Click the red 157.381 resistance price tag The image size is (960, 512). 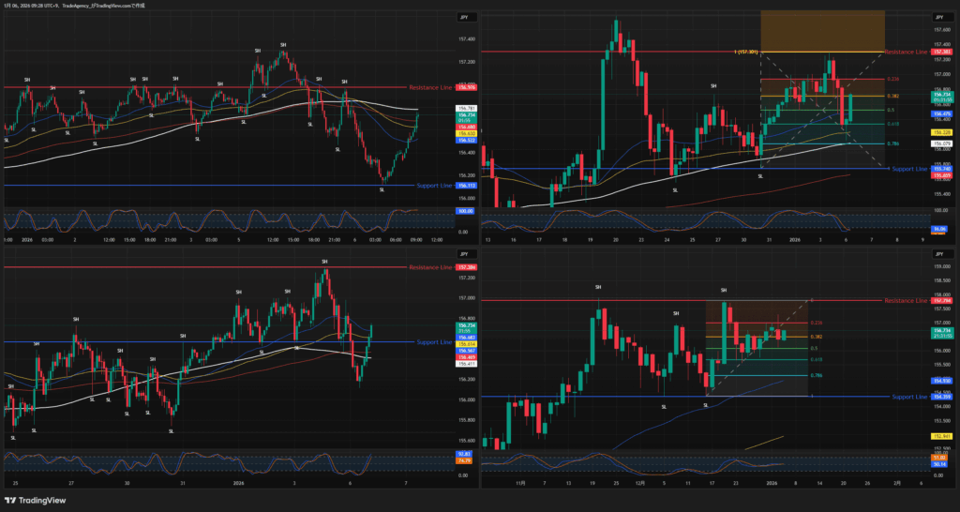941,52
